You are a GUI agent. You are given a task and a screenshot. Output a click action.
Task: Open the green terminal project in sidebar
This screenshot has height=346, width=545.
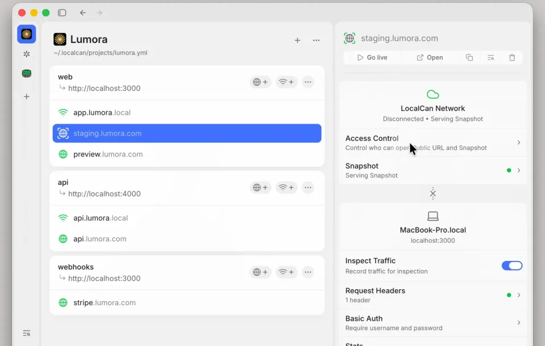pyautogui.click(x=27, y=73)
